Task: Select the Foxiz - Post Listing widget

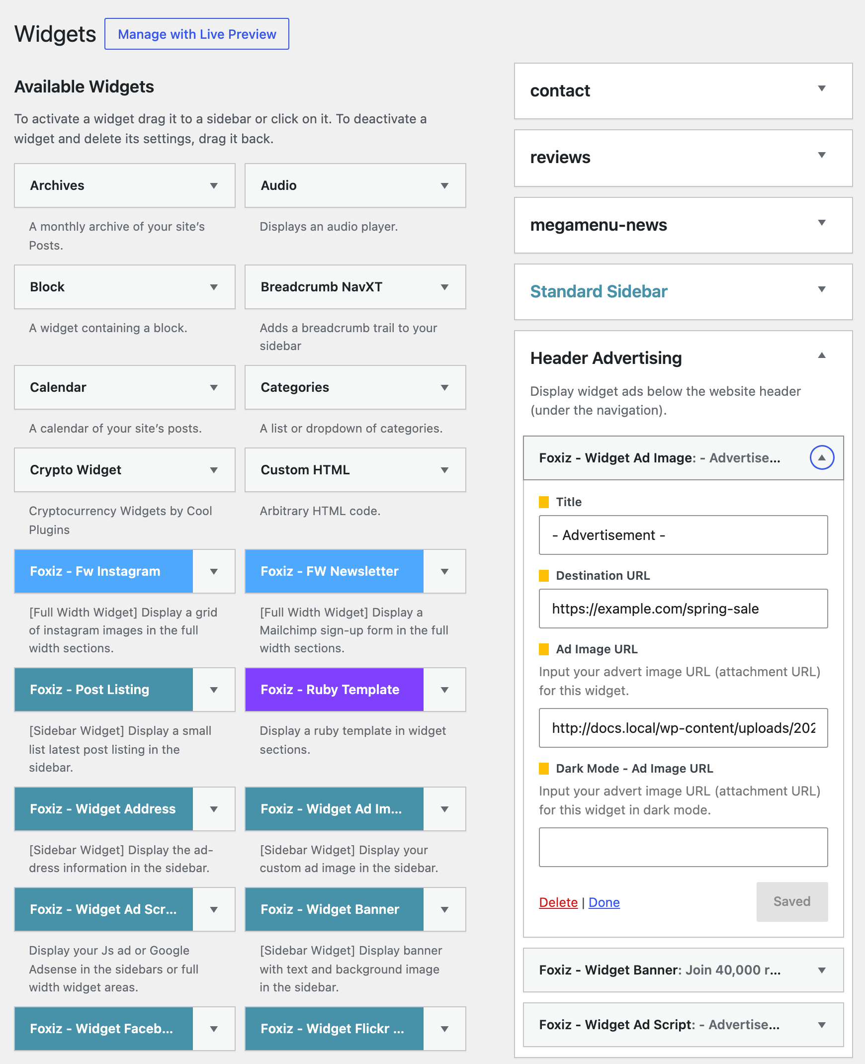Action: tap(103, 690)
